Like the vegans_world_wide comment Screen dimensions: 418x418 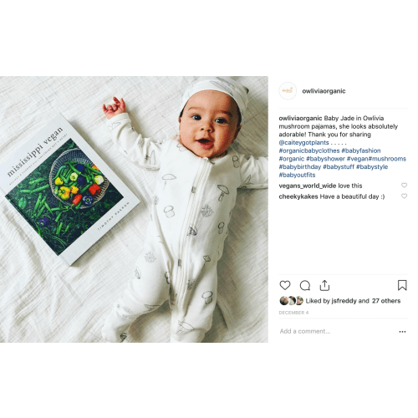click(404, 186)
